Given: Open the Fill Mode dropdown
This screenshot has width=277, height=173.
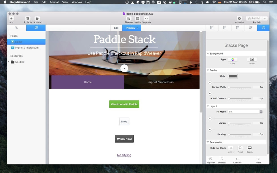Looking at the screenshot, I should 245,112.
